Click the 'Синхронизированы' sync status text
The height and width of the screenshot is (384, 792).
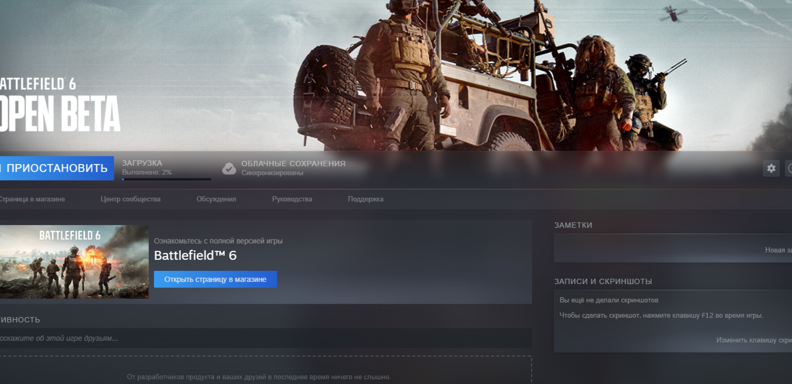coord(272,173)
